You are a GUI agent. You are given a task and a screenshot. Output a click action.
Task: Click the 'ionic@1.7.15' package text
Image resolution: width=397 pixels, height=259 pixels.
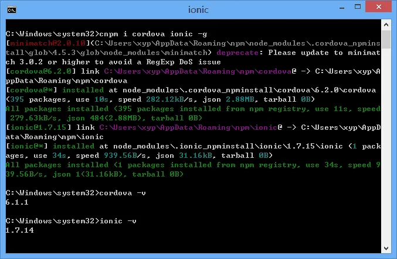pyautogui.click(x=38, y=127)
